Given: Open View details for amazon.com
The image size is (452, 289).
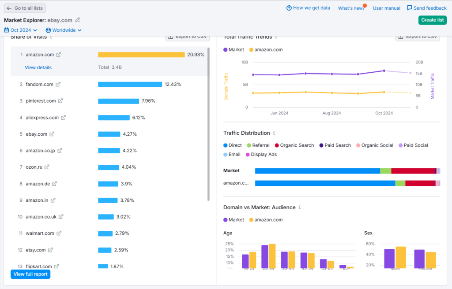Looking at the screenshot, I should pyautogui.click(x=38, y=67).
